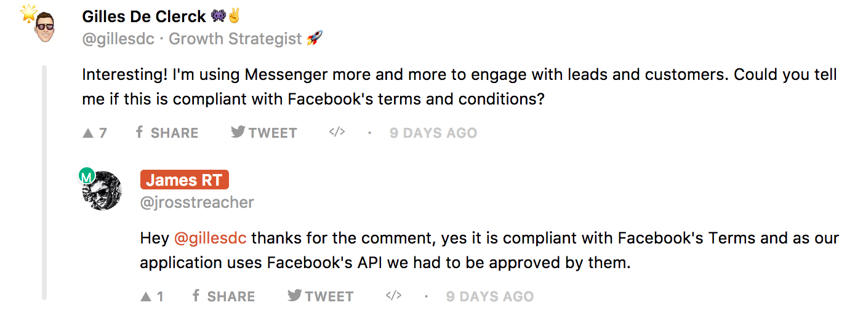Open 9 DAYS AGO timestamp on Gilles's comment
Viewport: 863px width, 321px height.
[x=433, y=133]
